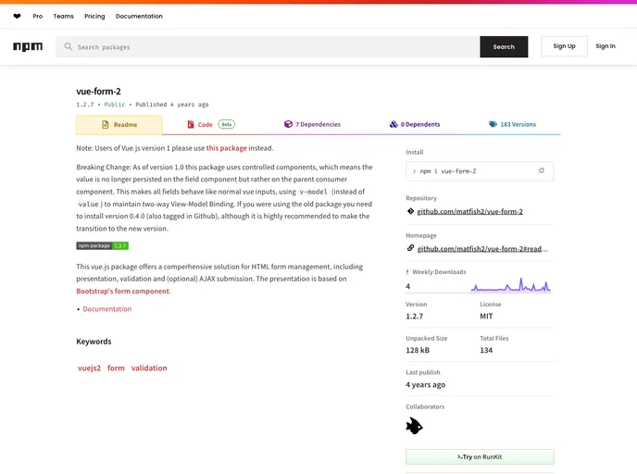637x474 pixels.
Task: Follow the 'this package' link
Action: [x=226, y=148]
